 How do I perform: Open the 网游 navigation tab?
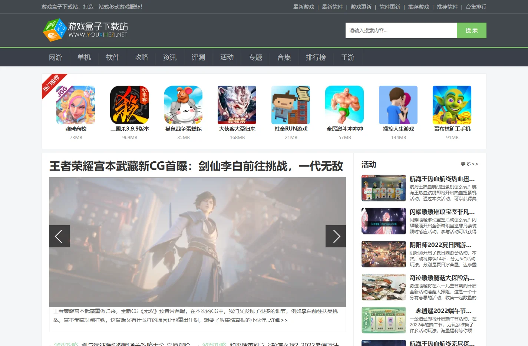[x=56, y=57]
